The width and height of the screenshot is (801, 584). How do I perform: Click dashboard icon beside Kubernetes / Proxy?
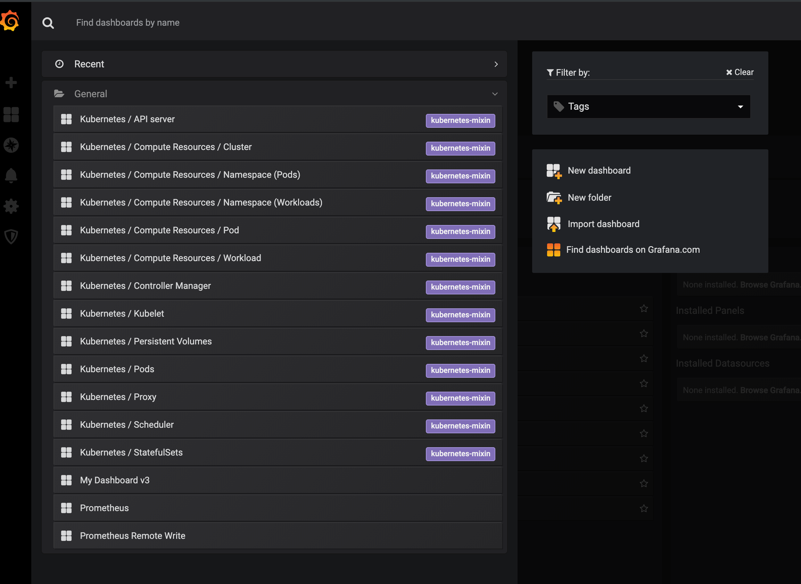[x=66, y=397]
